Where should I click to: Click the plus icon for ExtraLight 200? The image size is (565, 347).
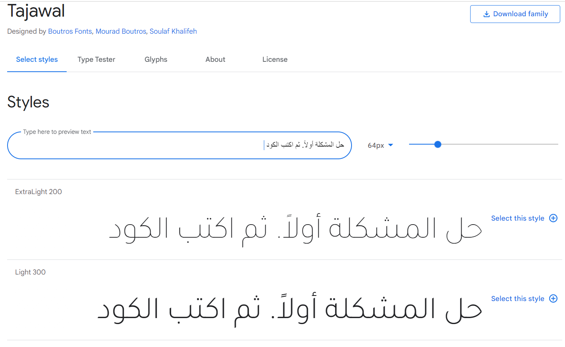click(553, 218)
